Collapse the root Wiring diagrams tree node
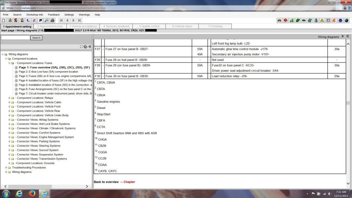352x198 pixels. point(3,54)
